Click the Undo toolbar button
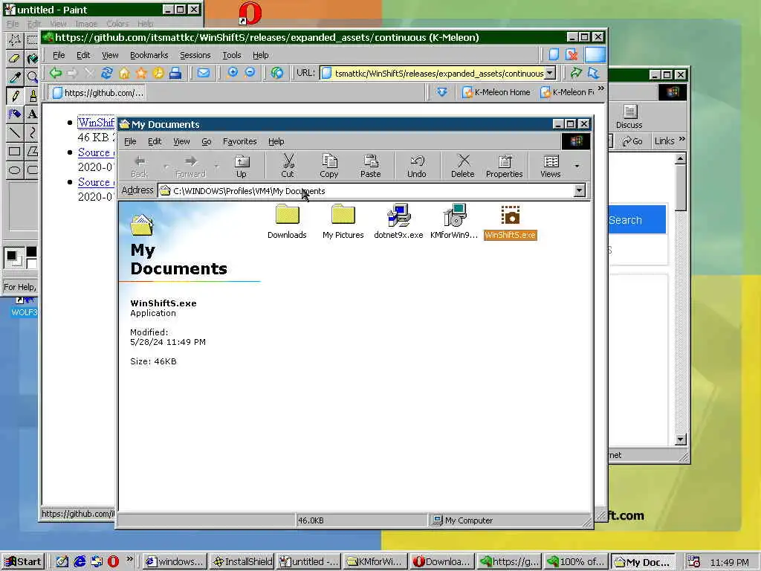Image resolution: width=761 pixels, height=571 pixels. (x=417, y=166)
